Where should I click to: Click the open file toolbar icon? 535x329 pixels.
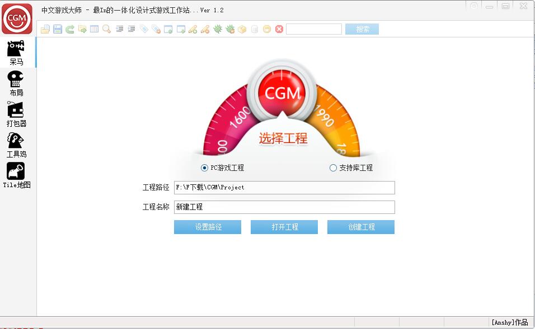[45, 29]
